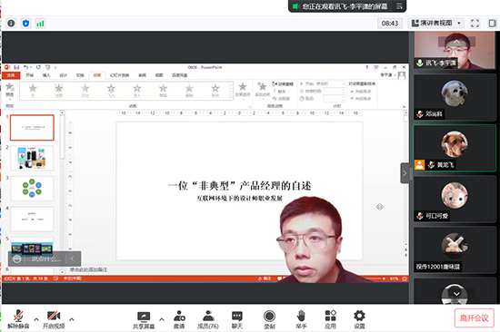Screen dimensions: 500x332
Task: Open the network signal status icon
Action: (40, 24)
